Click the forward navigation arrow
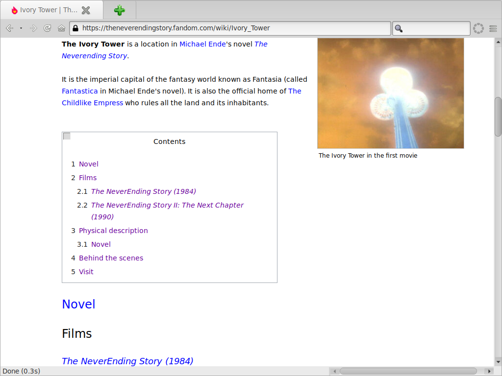The image size is (502, 376). point(34,28)
